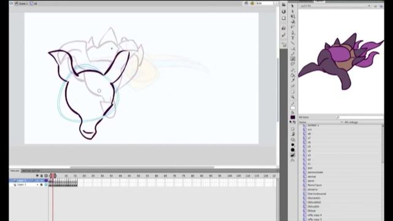The height and width of the screenshot is (221, 393).
Task: Select the Pen tool
Action: click(x=293, y=33)
